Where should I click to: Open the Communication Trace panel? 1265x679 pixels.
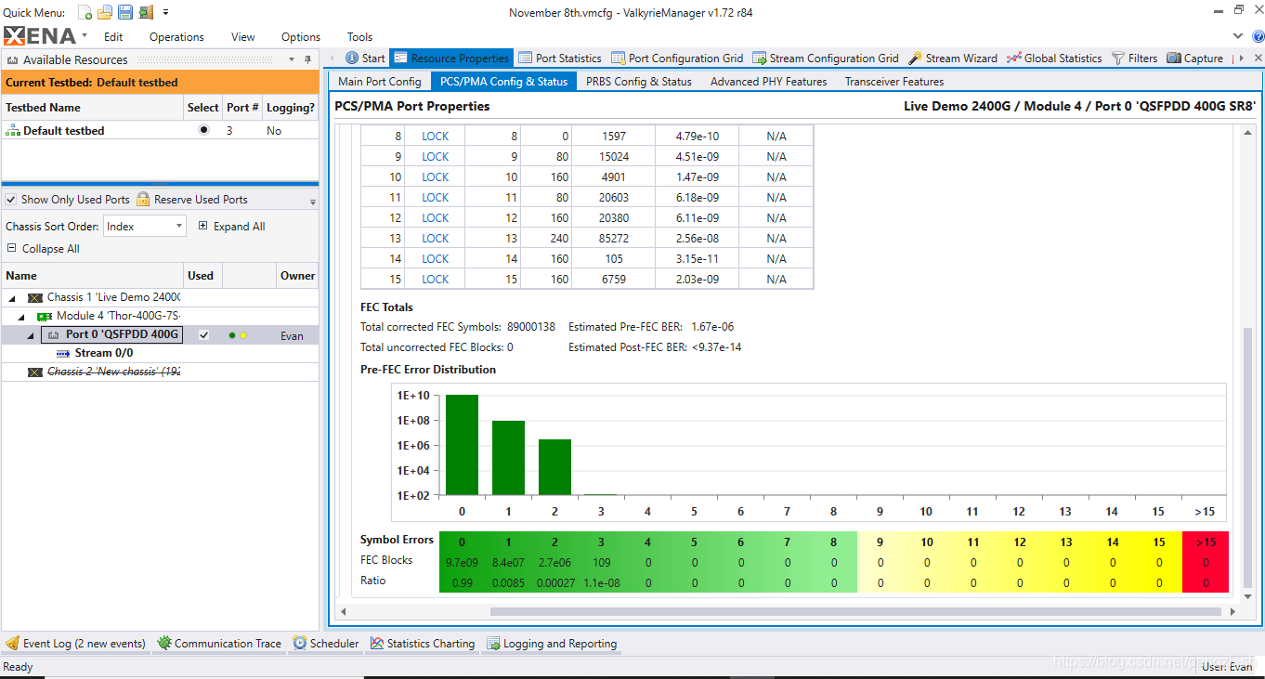219,643
